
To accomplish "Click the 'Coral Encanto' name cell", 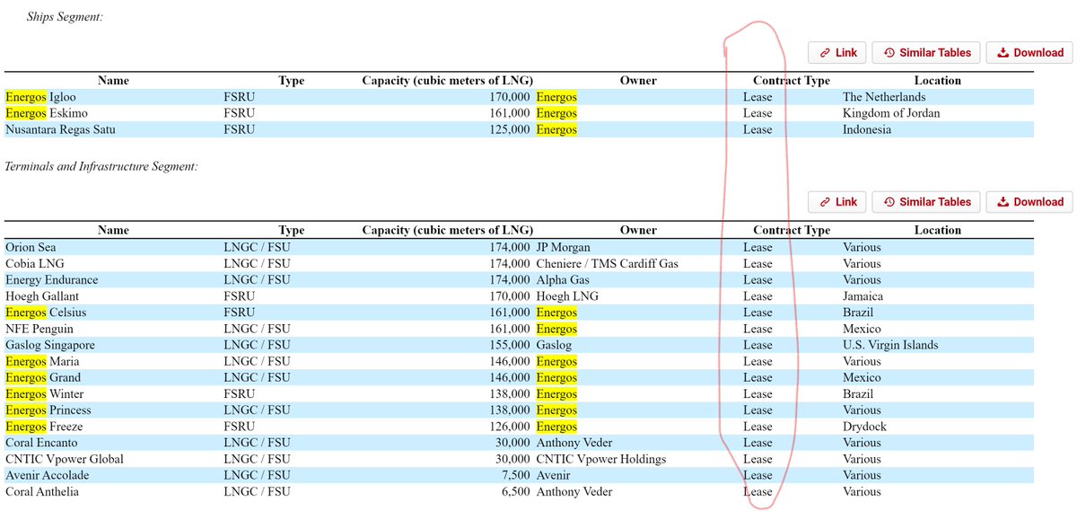I will (41, 443).
